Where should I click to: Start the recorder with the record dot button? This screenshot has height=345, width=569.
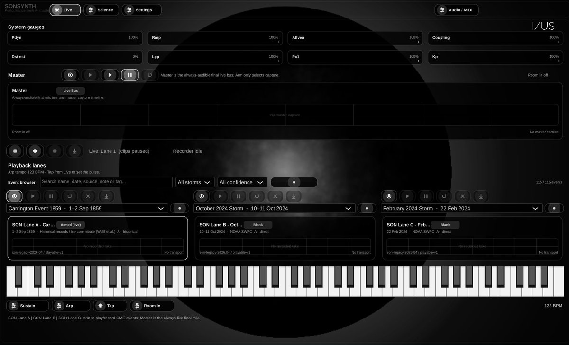(35, 151)
